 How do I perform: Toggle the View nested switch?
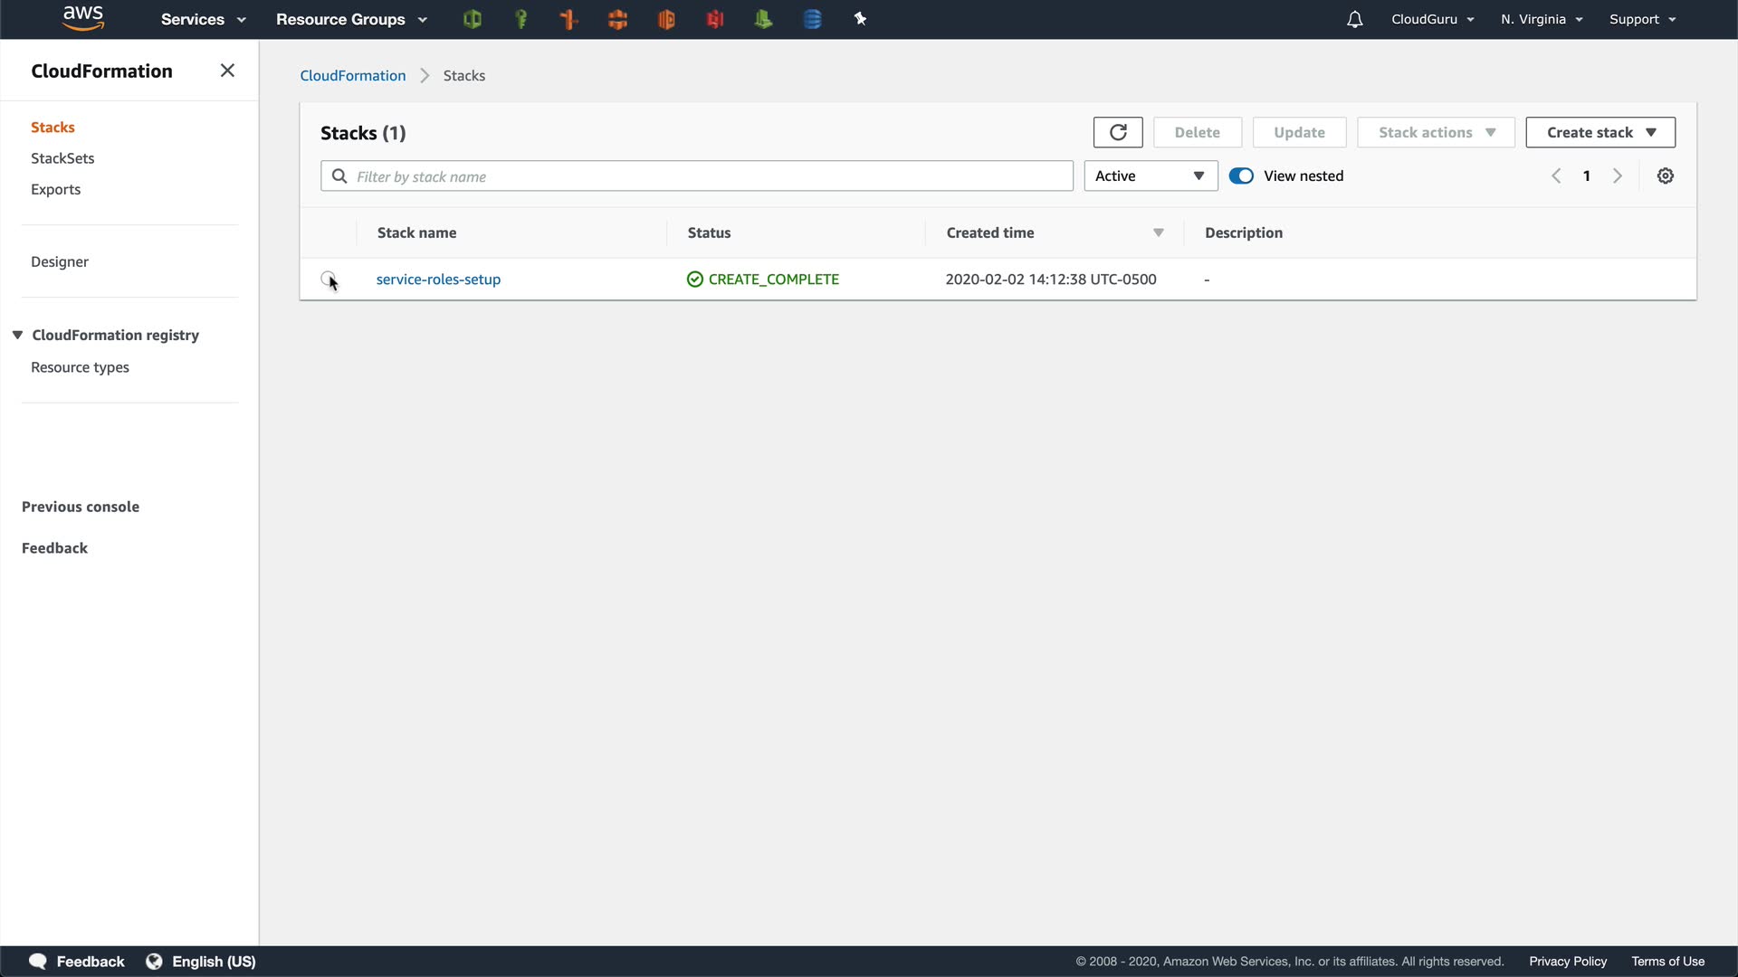pyautogui.click(x=1241, y=175)
